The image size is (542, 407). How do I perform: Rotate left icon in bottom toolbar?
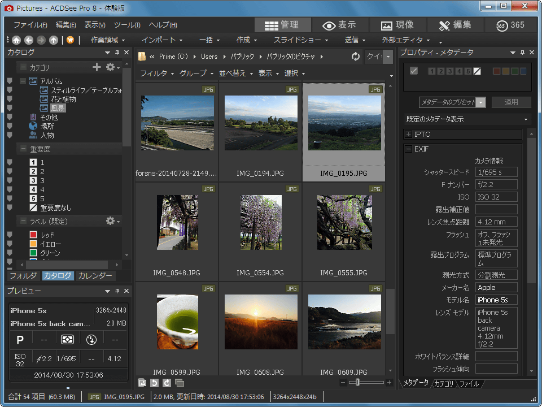154,383
